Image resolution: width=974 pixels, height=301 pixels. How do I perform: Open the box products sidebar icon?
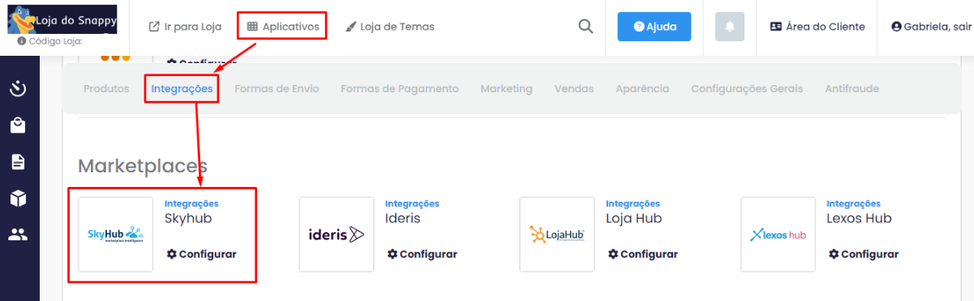(x=18, y=198)
